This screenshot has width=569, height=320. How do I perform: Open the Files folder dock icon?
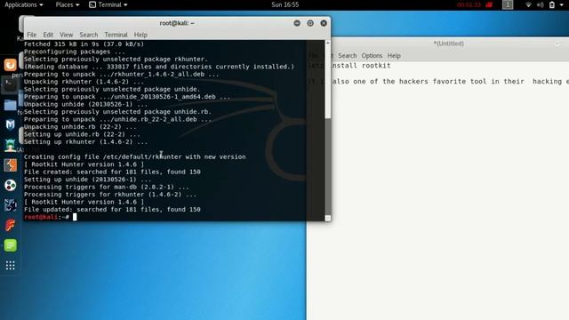pos(10,105)
